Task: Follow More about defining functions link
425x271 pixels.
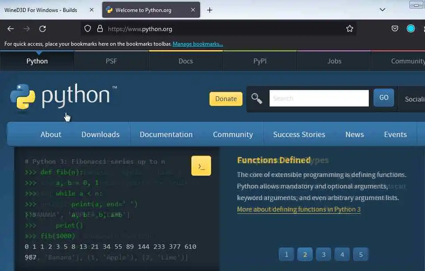Action: (x=299, y=209)
